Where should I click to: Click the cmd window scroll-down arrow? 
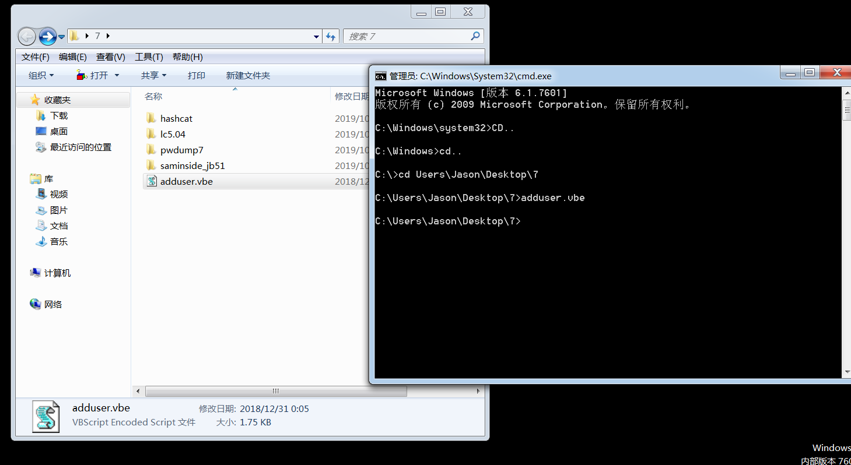pos(847,372)
